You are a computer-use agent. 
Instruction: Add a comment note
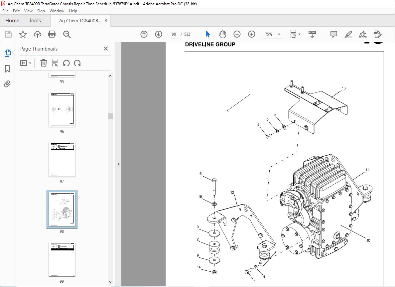pos(333,34)
